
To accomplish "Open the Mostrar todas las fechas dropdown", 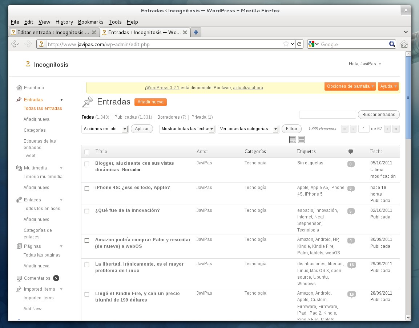I will [187, 129].
